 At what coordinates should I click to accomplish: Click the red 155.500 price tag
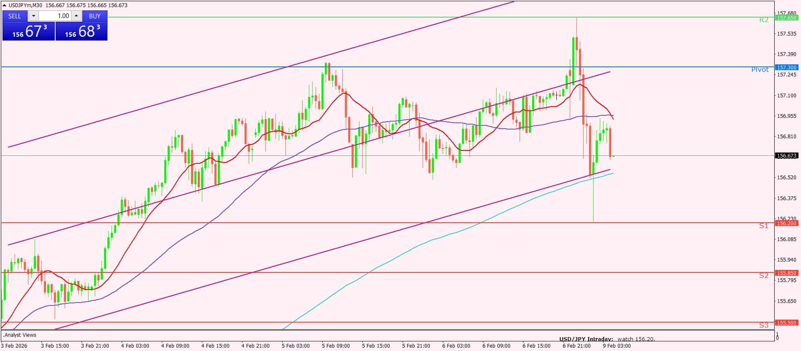click(x=786, y=323)
